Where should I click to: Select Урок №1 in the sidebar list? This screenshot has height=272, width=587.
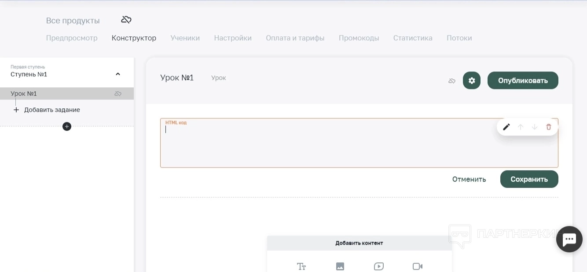click(x=67, y=93)
